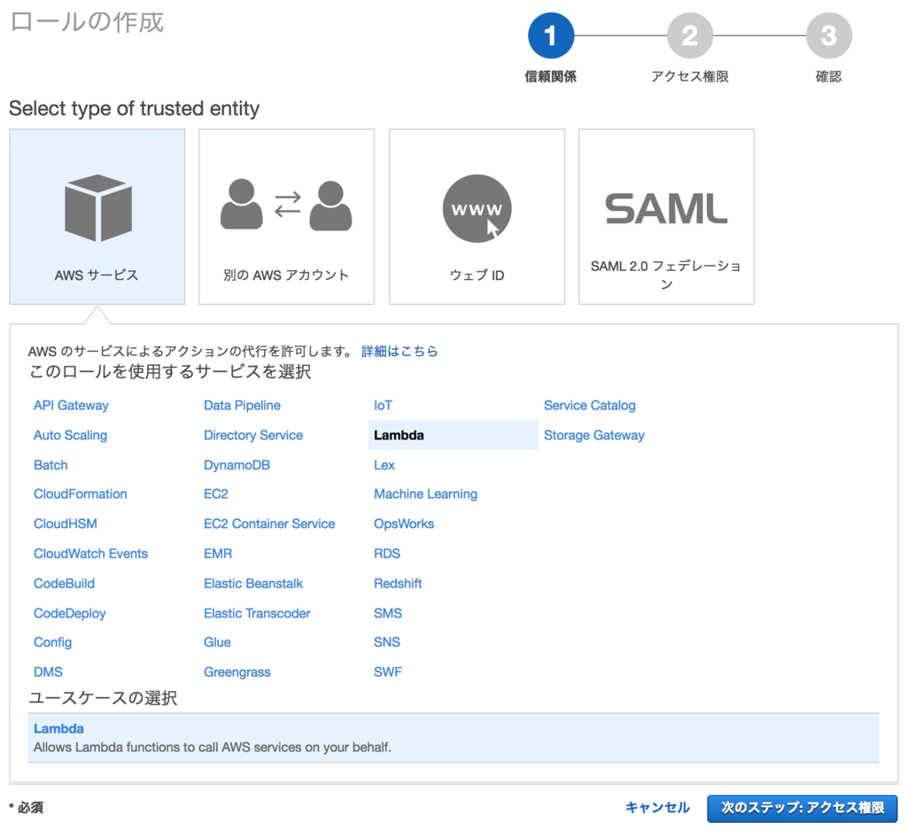The width and height of the screenshot is (907, 831).
Task: Choose Storage Gateway service
Action: pyautogui.click(x=594, y=435)
